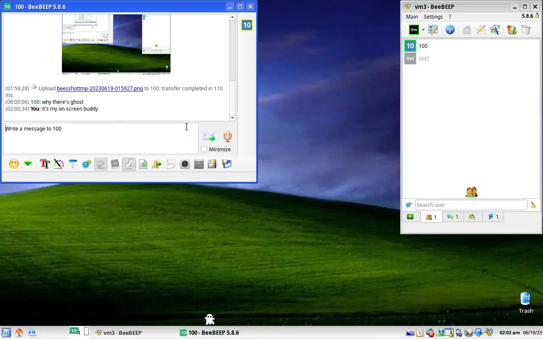The image size is (543, 339).
Task: Select user 100 in the user list
Action: 471,46
